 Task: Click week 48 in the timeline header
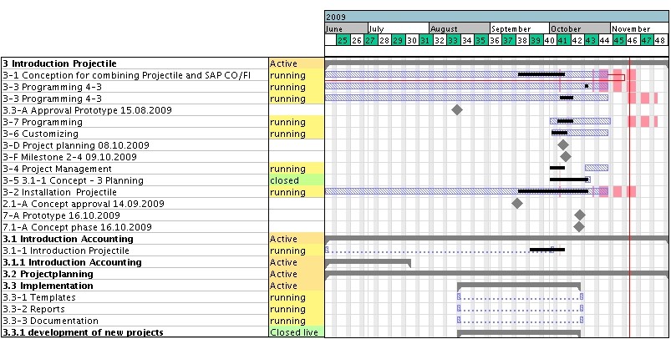[660, 40]
